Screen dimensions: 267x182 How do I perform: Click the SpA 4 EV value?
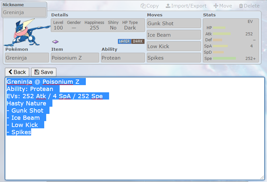251,46
